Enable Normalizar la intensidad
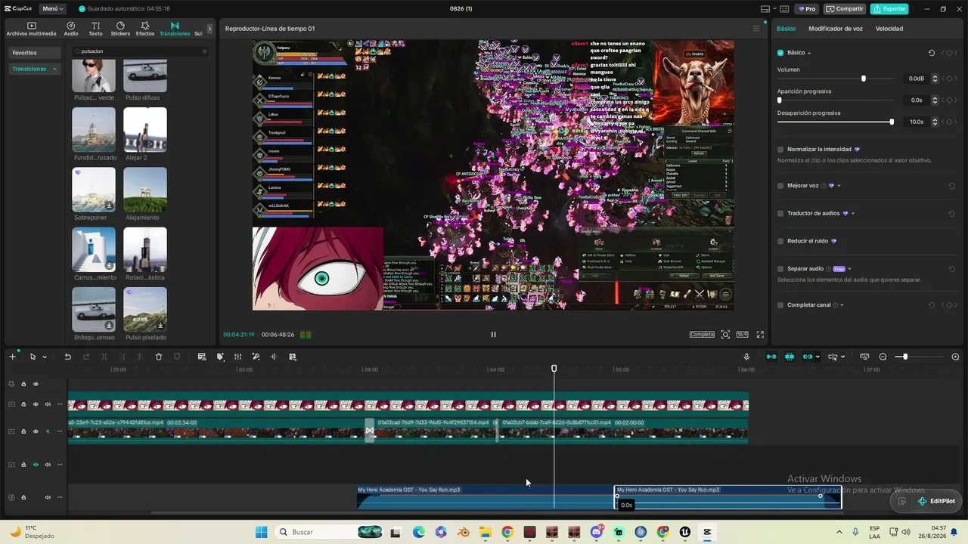968x544 pixels. (x=780, y=150)
